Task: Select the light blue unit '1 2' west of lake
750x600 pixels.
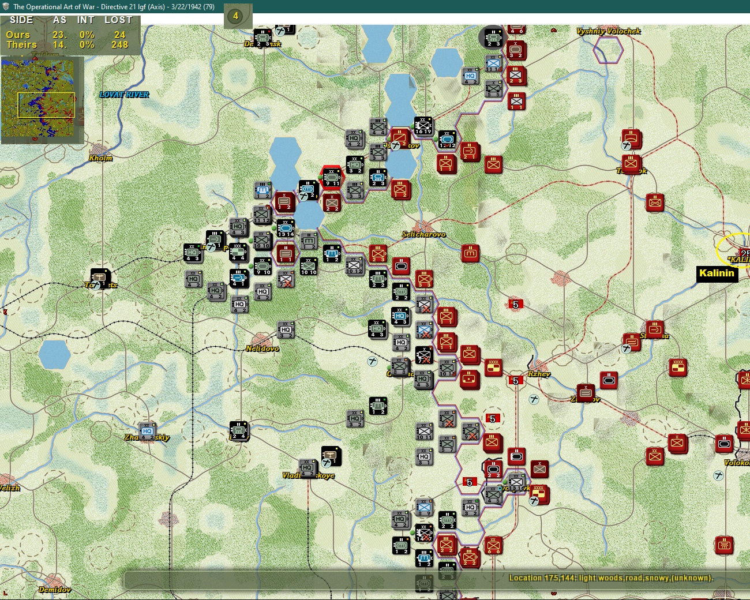Action: coord(262,190)
